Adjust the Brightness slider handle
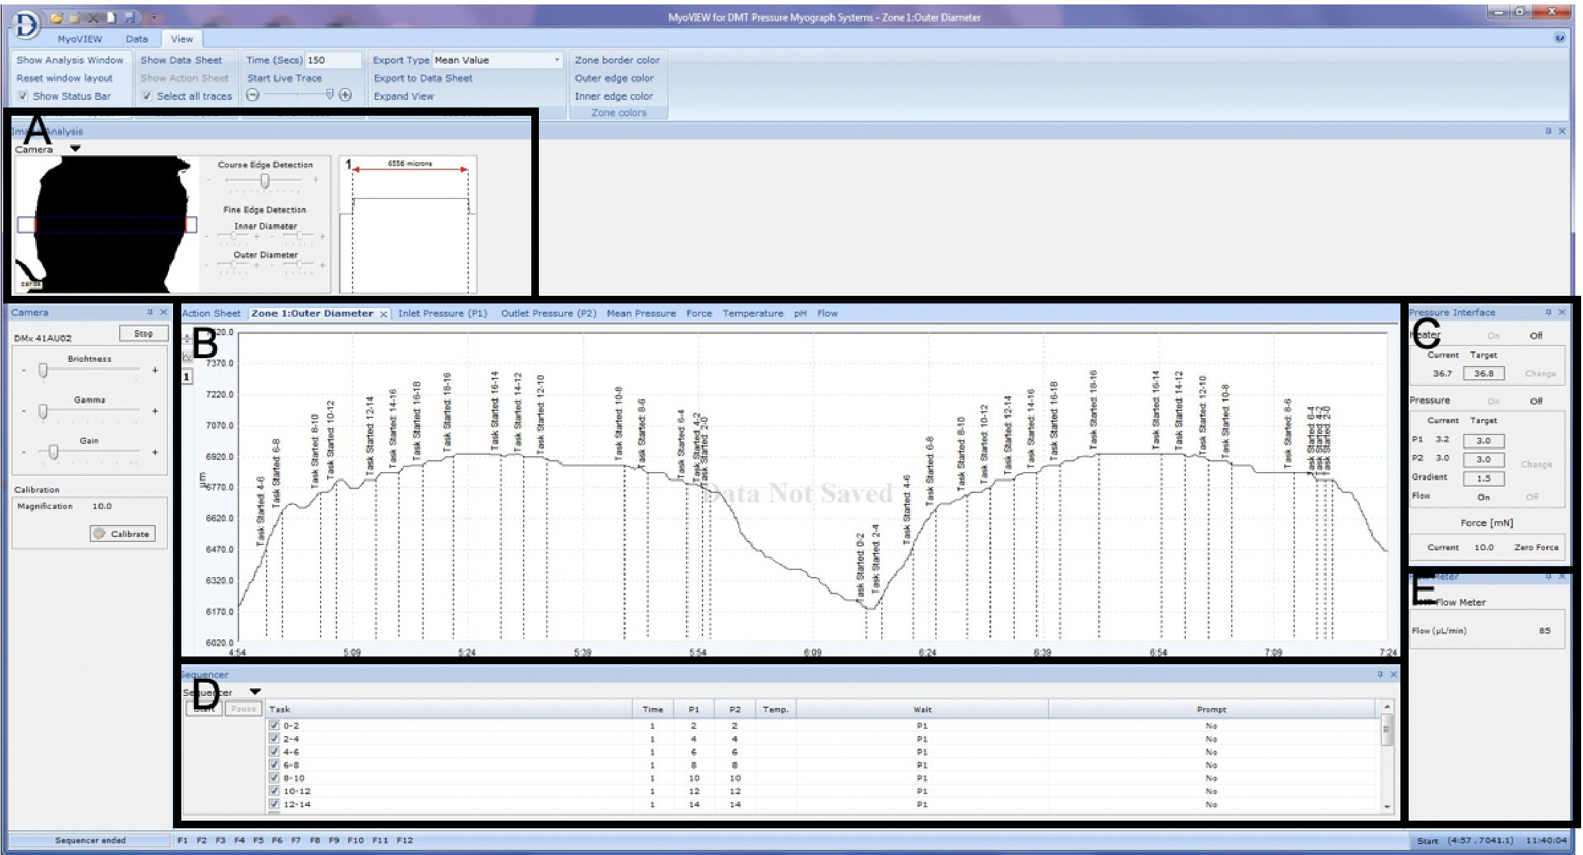This screenshot has width=1583, height=855. [43, 370]
